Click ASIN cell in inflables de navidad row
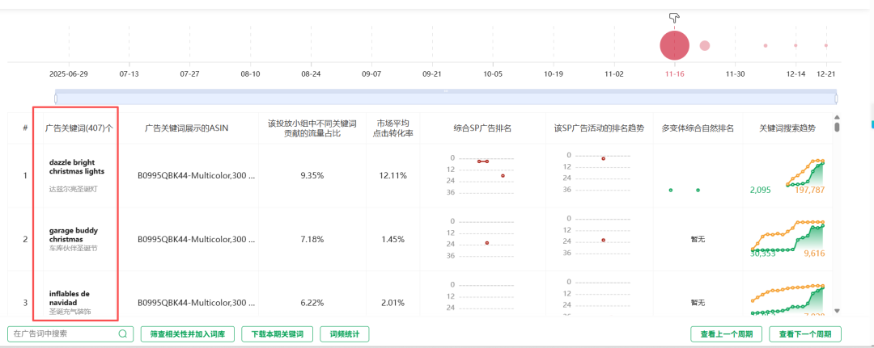 (196, 303)
